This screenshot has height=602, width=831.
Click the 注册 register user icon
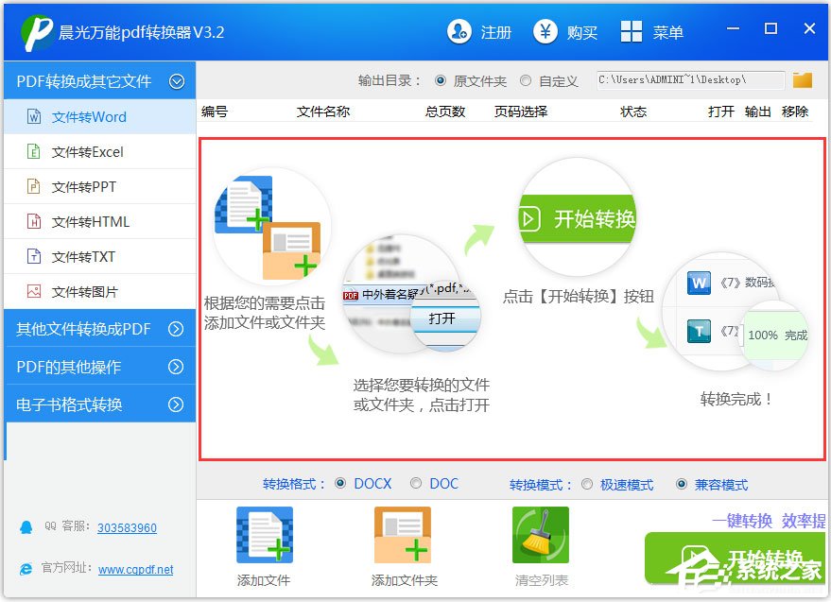click(x=459, y=32)
